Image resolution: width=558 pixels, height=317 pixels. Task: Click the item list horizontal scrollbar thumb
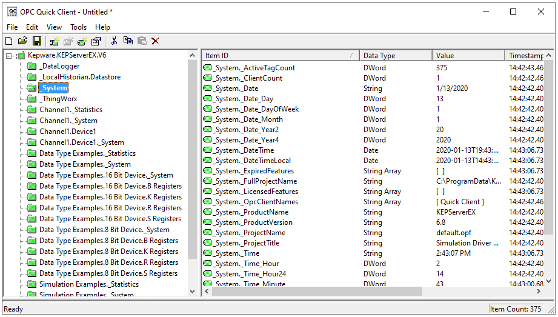tap(317, 292)
